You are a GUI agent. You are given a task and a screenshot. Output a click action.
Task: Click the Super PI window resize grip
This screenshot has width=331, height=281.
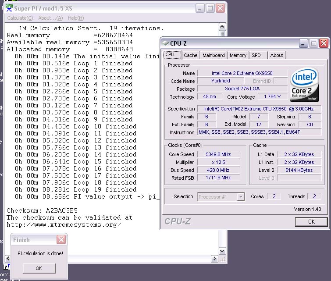(x=223, y=259)
